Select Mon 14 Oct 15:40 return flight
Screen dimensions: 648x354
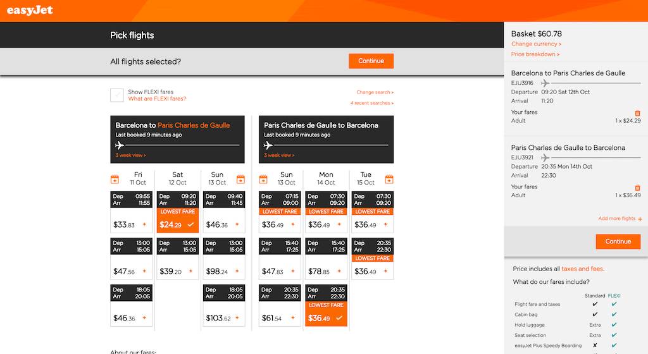[326, 259]
